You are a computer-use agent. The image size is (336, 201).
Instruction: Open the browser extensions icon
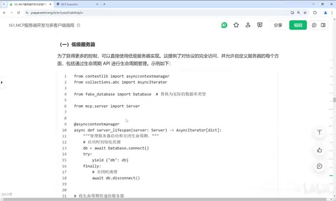pos(315,13)
